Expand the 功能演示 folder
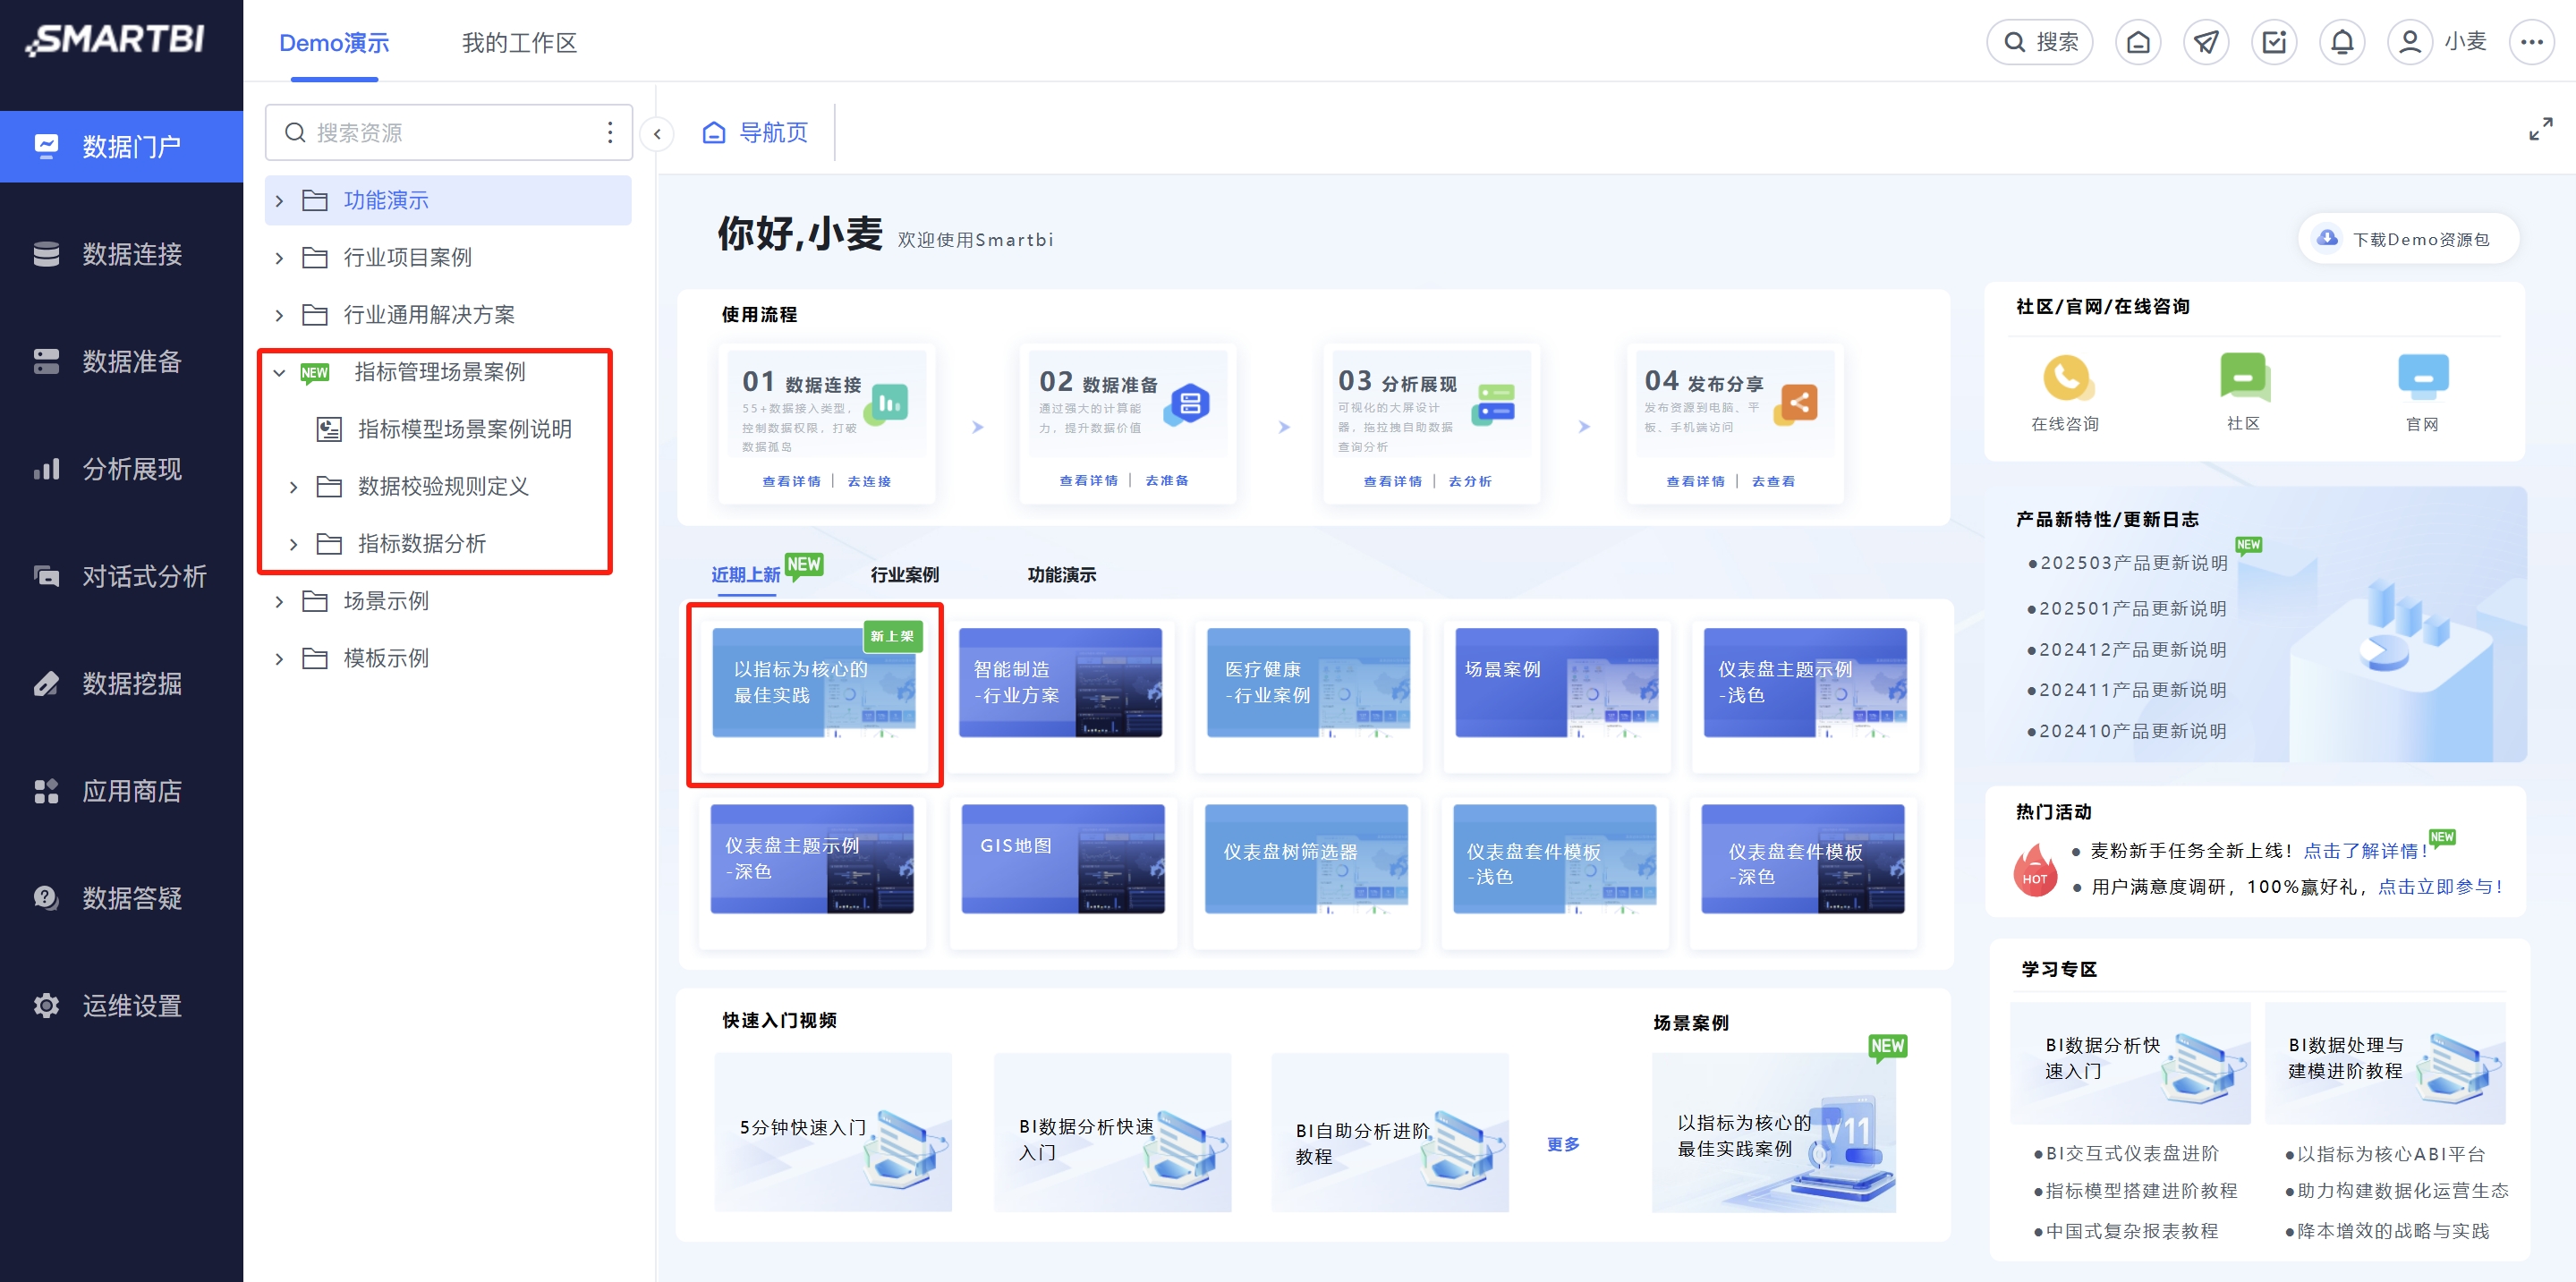The width and height of the screenshot is (2576, 1282). 279,201
